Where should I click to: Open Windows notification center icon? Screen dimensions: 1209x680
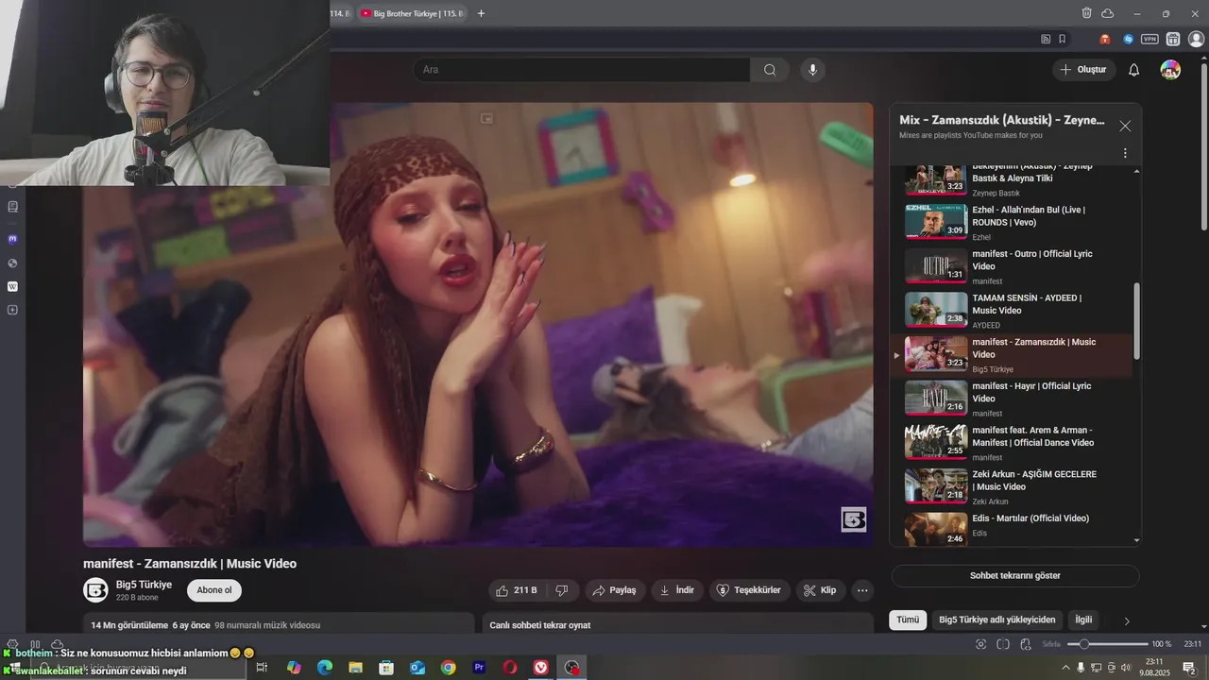[1189, 668]
